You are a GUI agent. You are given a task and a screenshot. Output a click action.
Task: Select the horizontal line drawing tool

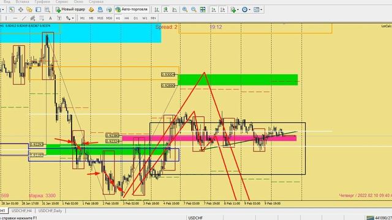(15, 18)
